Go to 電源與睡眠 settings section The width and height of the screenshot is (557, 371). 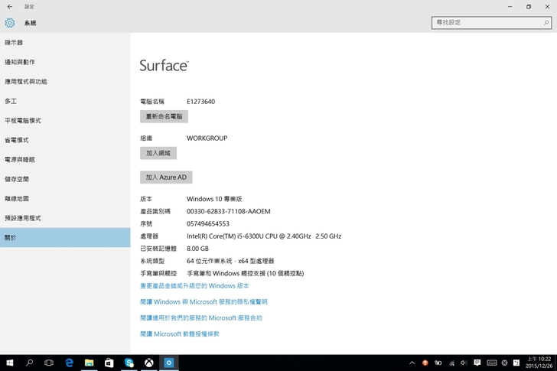coord(20,159)
